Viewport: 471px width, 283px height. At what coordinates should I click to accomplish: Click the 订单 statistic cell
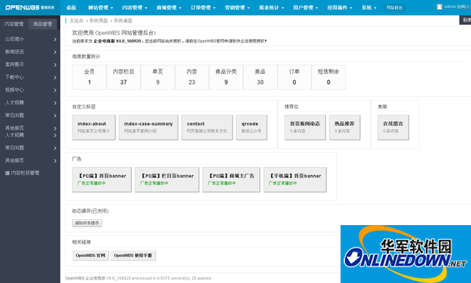point(294,77)
